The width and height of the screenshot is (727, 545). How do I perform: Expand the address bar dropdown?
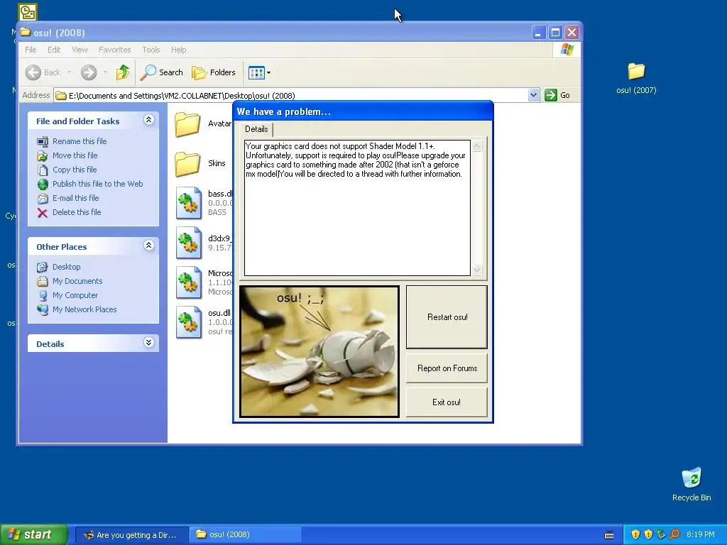pyautogui.click(x=533, y=95)
